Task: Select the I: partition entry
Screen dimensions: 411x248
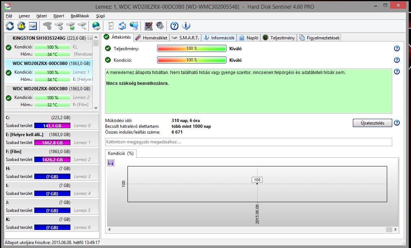Action: [x=52, y=190]
